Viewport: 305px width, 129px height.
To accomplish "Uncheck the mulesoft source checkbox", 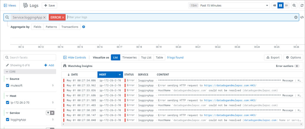I will [7, 85].
